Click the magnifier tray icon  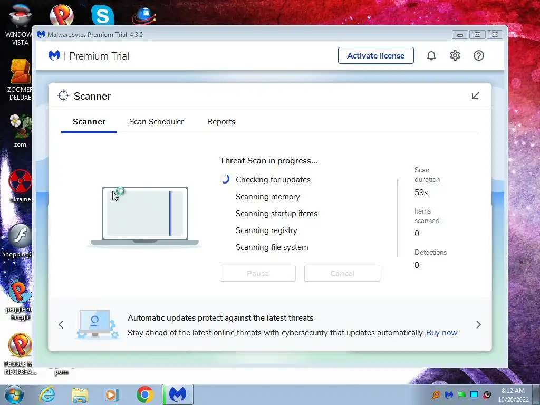point(436,394)
